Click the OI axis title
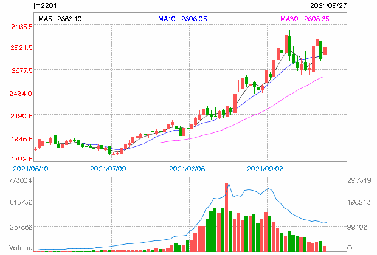Viewport: 377px width, 255px height. (350, 248)
